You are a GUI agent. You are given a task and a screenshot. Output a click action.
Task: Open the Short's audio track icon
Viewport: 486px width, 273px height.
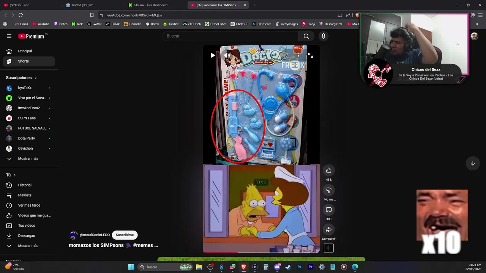[x=329, y=248]
